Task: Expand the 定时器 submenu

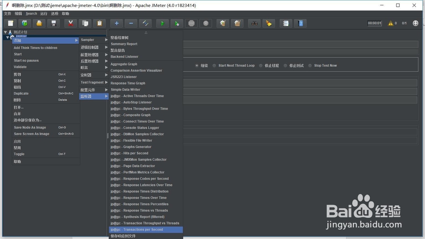Action: point(94,75)
